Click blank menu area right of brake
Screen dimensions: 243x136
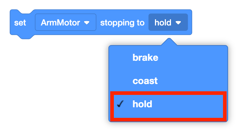(192, 57)
